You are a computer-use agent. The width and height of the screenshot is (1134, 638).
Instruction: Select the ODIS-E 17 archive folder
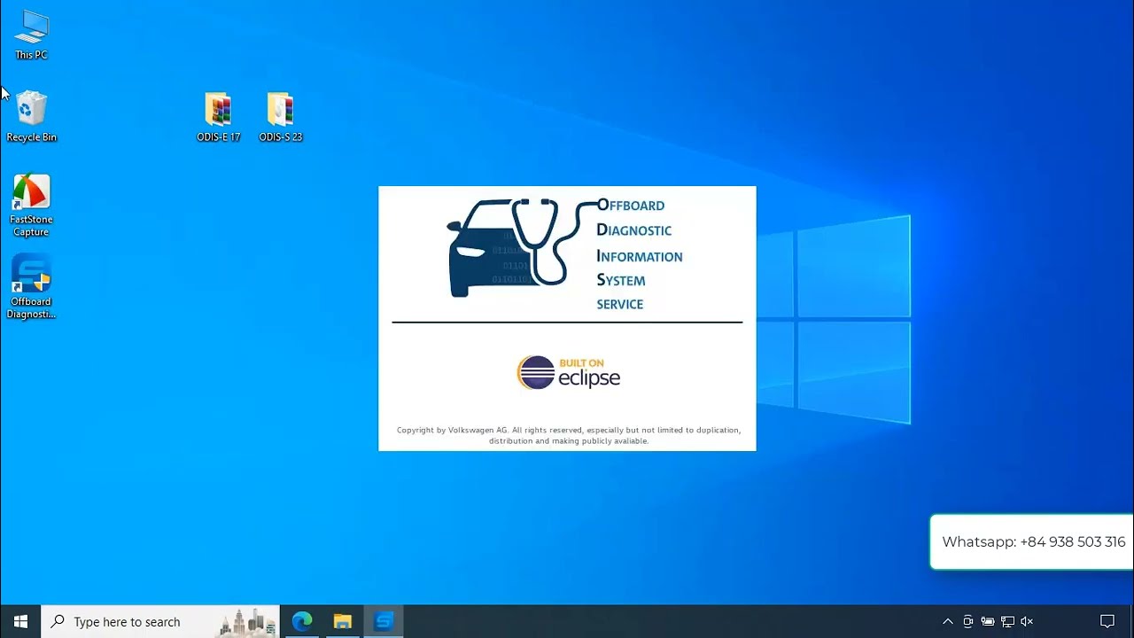[x=218, y=117]
